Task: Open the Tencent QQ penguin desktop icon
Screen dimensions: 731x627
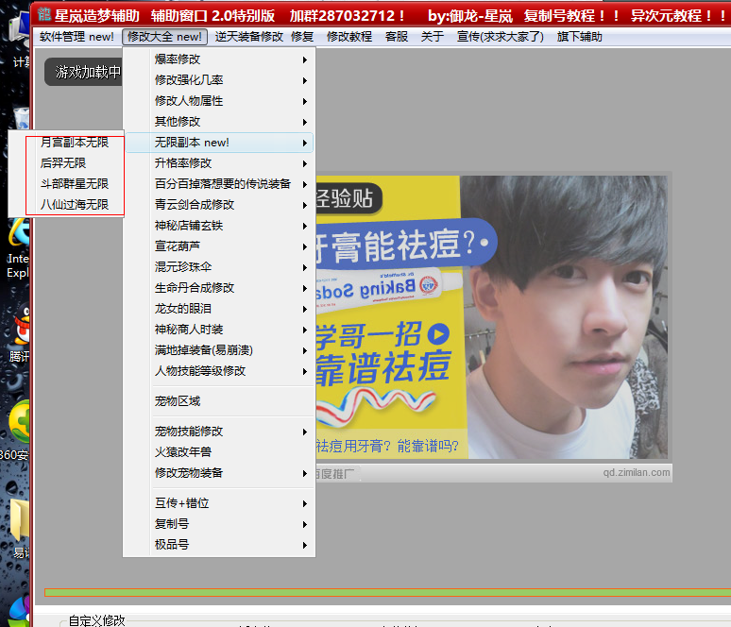Action: [x=19, y=330]
